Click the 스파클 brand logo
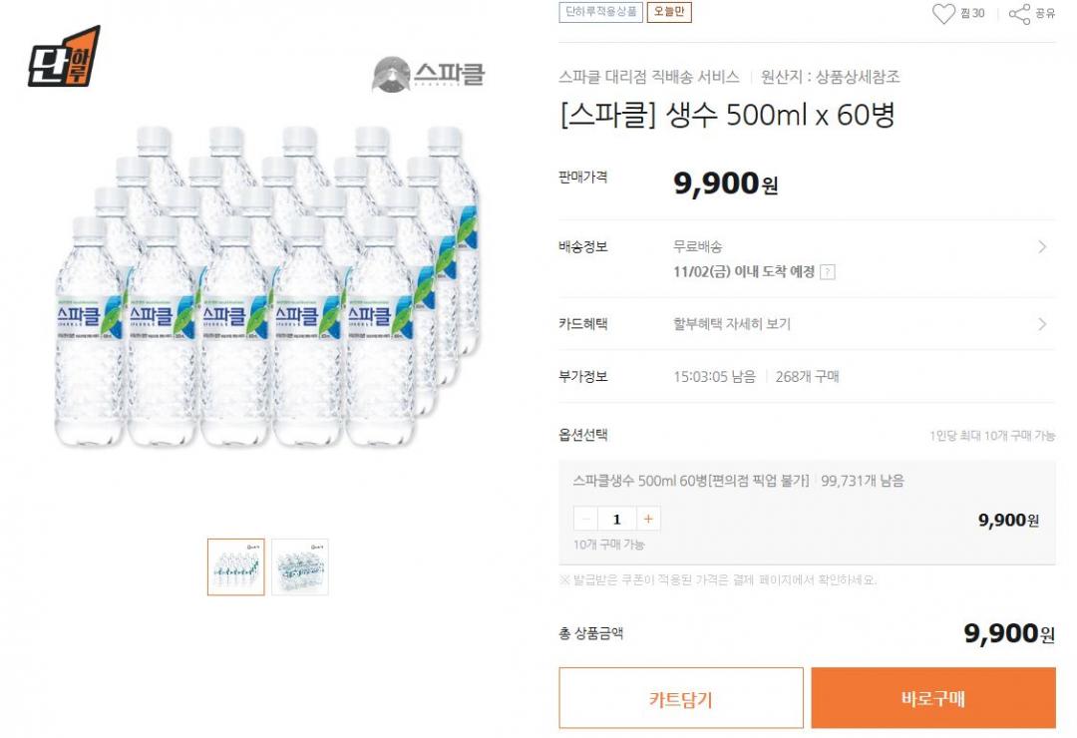The image size is (1077, 738). pos(429,74)
